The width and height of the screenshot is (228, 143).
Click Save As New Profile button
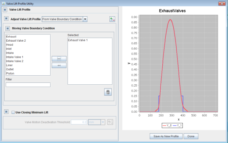pos(166,136)
